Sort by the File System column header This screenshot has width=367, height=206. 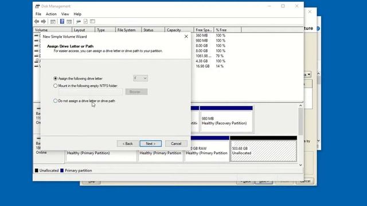[128, 30]
